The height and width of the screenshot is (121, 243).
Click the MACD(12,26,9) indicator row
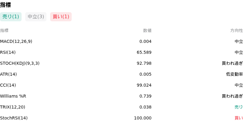coord(122,41)
